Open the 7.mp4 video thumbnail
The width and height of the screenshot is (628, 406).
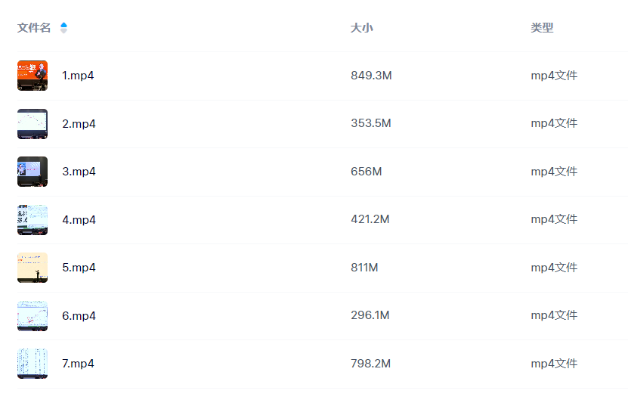32,364
